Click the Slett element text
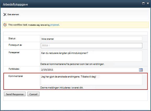Image resolution: width=151 pixels, height=111 pixels. [13, 14]
